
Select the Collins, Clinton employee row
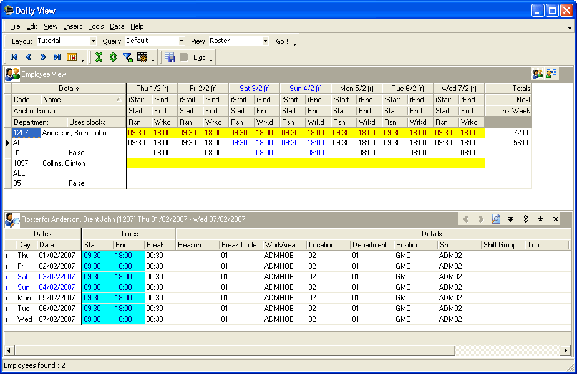click(63, 163)
